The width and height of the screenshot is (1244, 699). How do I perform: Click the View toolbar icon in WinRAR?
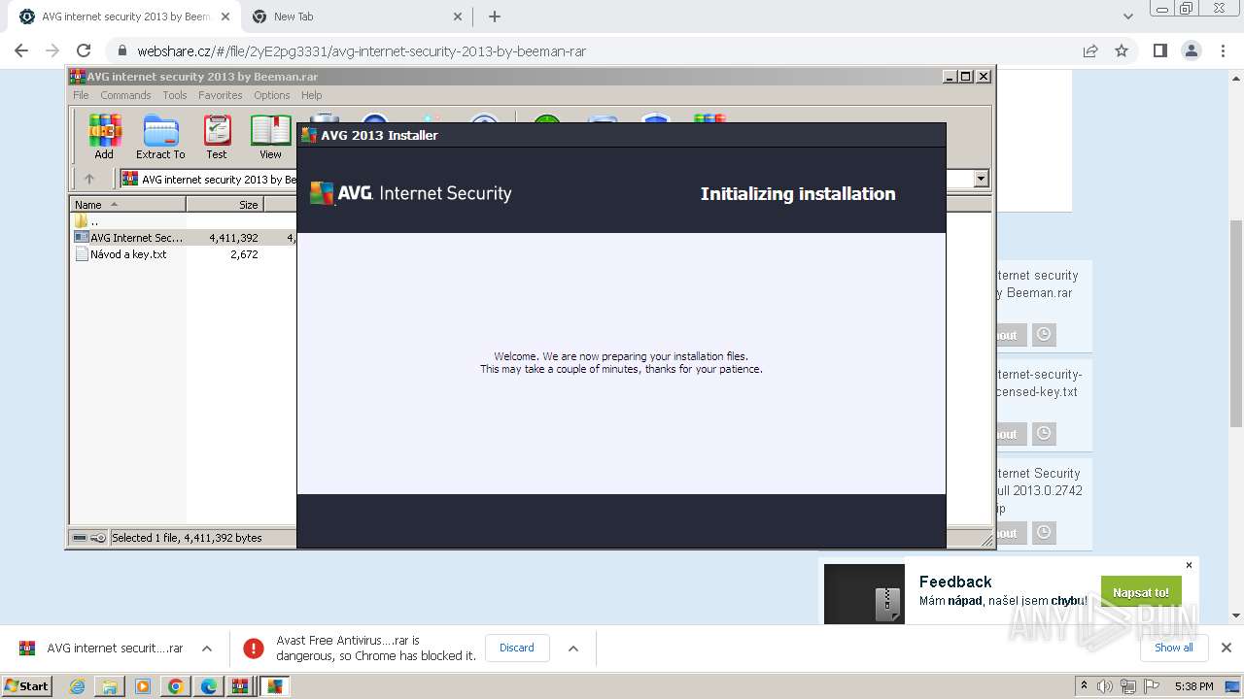[270, 137]
